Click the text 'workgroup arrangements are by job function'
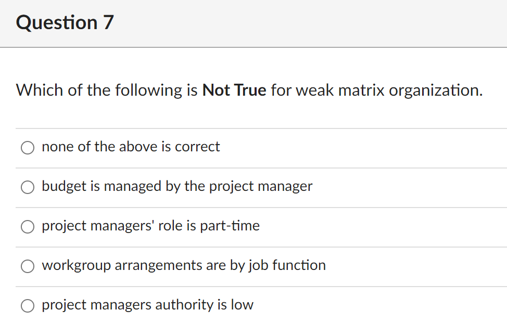This screenshot has width=507, height=336. pyautogui.click(x=184, y=265)
